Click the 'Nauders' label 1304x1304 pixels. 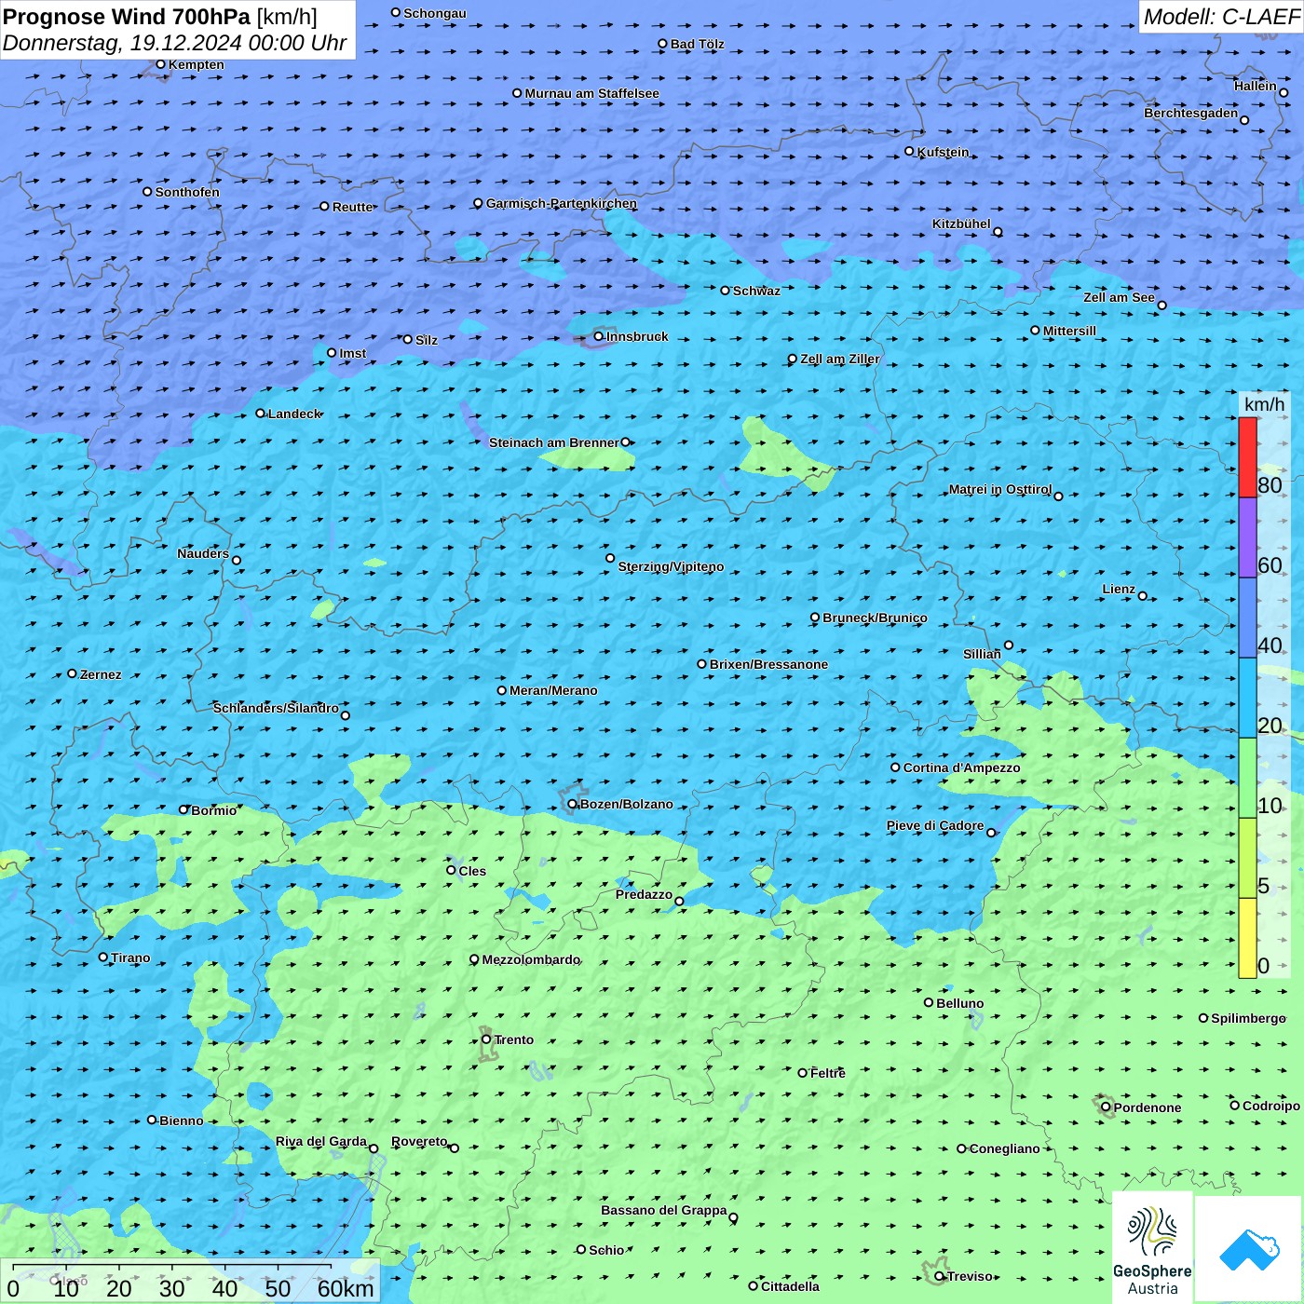coord(203,553)
